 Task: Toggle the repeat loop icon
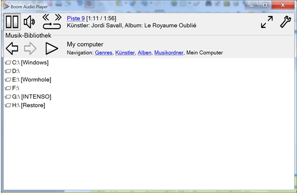[52, 26]
